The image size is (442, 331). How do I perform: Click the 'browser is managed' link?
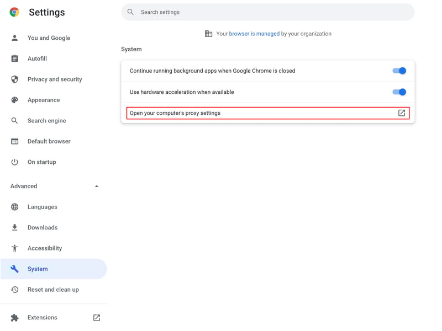(x=254, y=34)
